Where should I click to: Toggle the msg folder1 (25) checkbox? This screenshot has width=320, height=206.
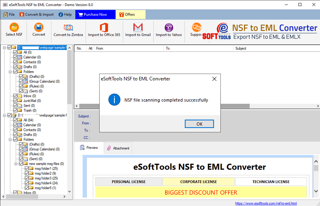(26, 169)
